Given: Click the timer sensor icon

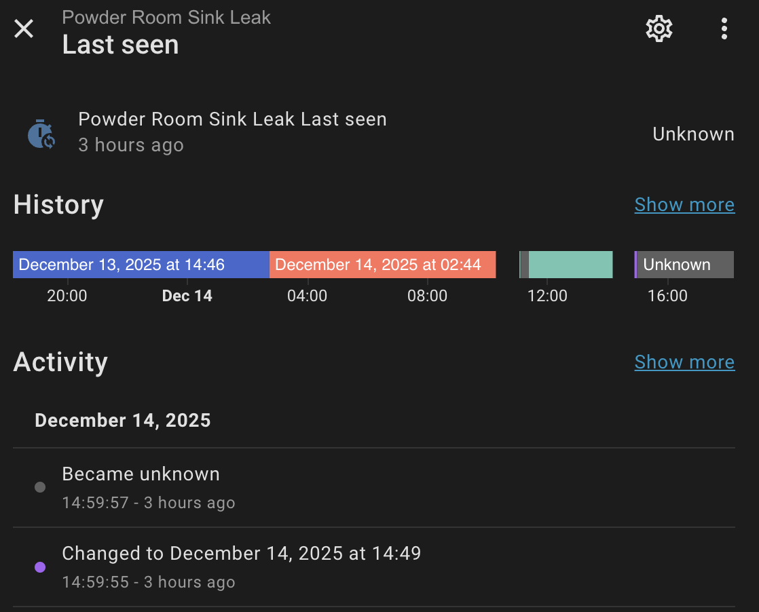Looking at the screenshot, I should [41, 134].
